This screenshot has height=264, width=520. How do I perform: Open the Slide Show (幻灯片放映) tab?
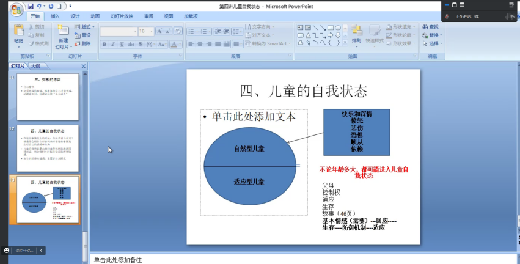(x=122, y=16)
